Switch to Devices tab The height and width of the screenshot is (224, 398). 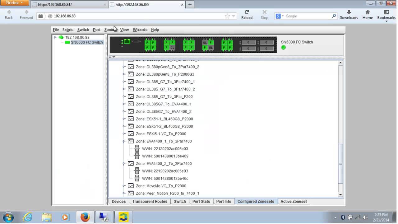pos(119,202)
